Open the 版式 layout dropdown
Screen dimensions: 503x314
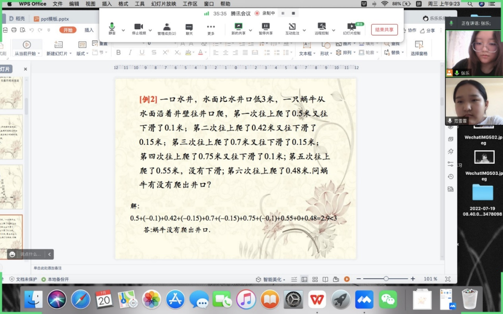[82, 48]
